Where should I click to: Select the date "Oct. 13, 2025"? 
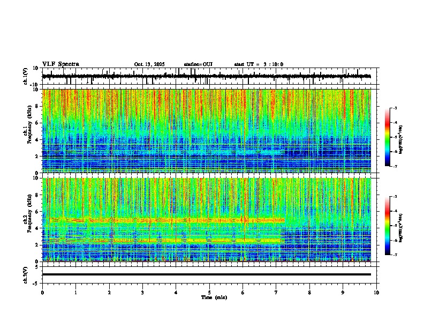(149, 64)
